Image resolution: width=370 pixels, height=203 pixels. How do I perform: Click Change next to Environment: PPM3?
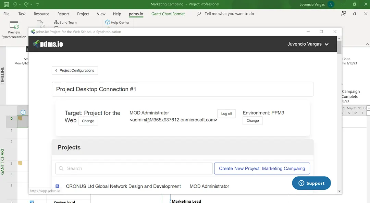[252, 121]
